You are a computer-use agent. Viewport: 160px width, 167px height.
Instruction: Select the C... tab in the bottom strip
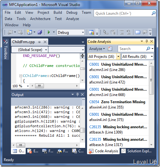(78, 151)
